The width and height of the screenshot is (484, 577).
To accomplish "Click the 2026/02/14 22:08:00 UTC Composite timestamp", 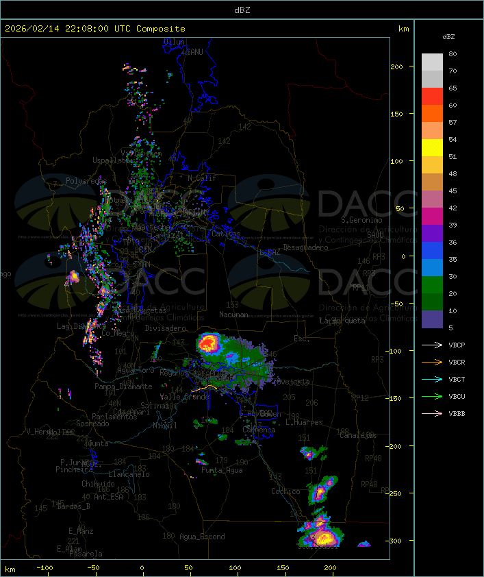I will (x=95, y=29).
